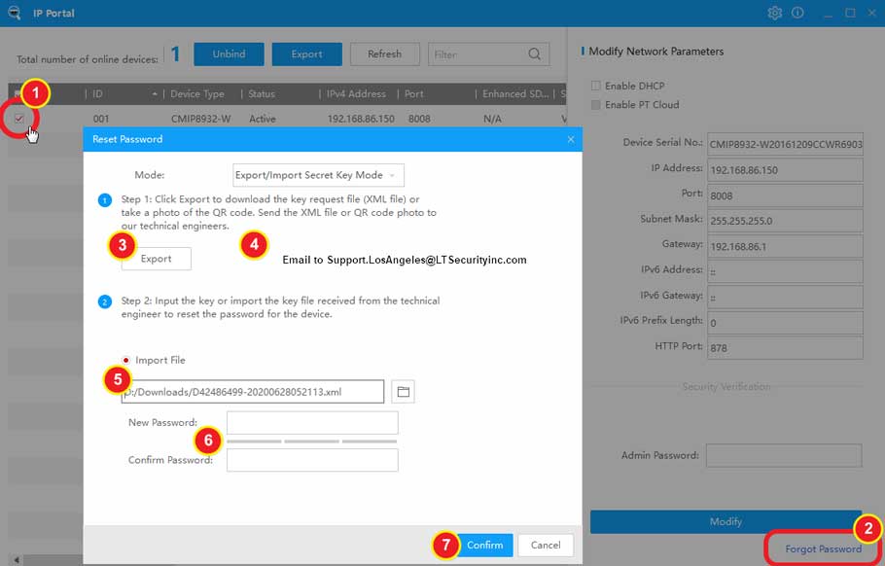Click the IP Portal logo icon
Screen dimensions: 885x566
[x=14, y=13]
